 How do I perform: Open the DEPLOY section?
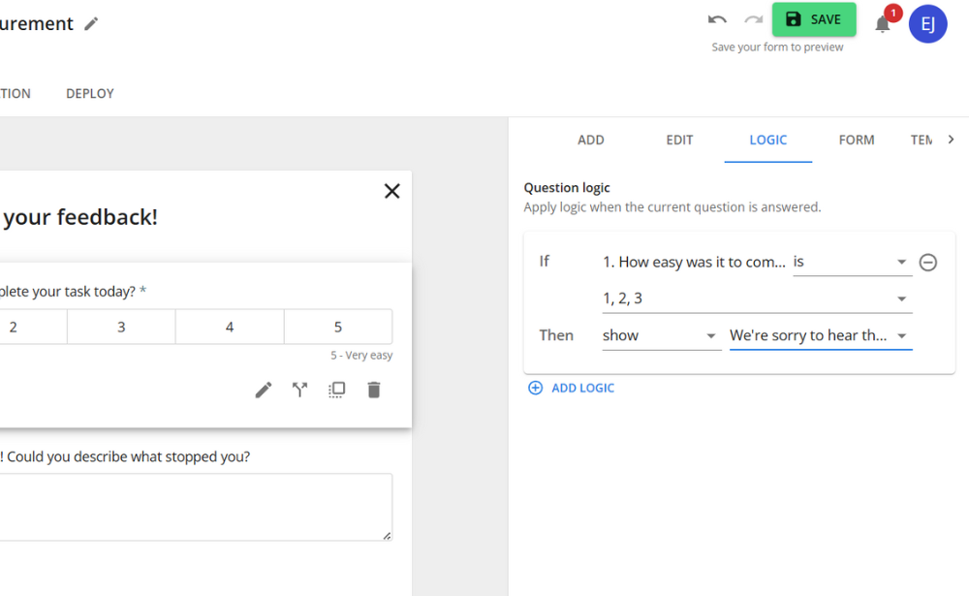tap(89, 93)
